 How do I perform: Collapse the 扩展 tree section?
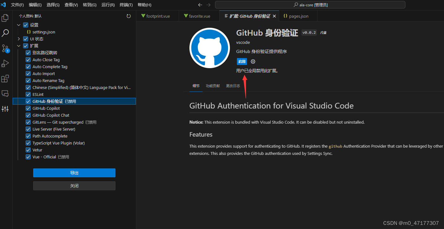(19, 45)
